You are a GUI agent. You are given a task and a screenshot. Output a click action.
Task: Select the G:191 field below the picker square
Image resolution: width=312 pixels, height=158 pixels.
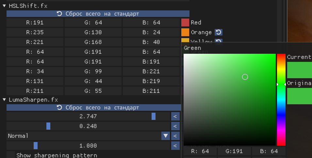pyautogui.click(x=235, y=151)
